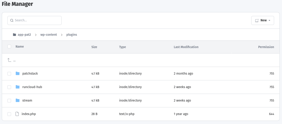Screen dimensions: 282x124
Task: Click the stream folder icon
Action: [18, 100]
